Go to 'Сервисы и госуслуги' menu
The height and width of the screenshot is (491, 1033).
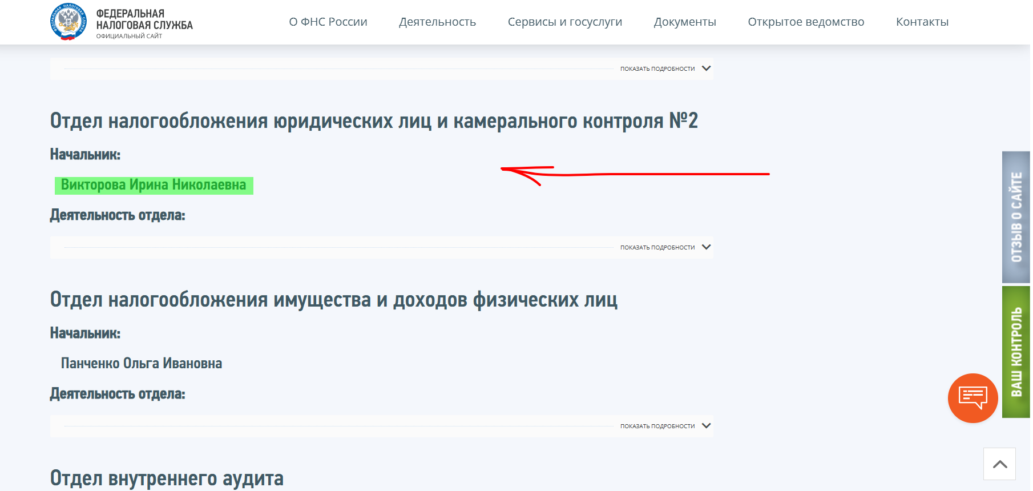[564, 22]
